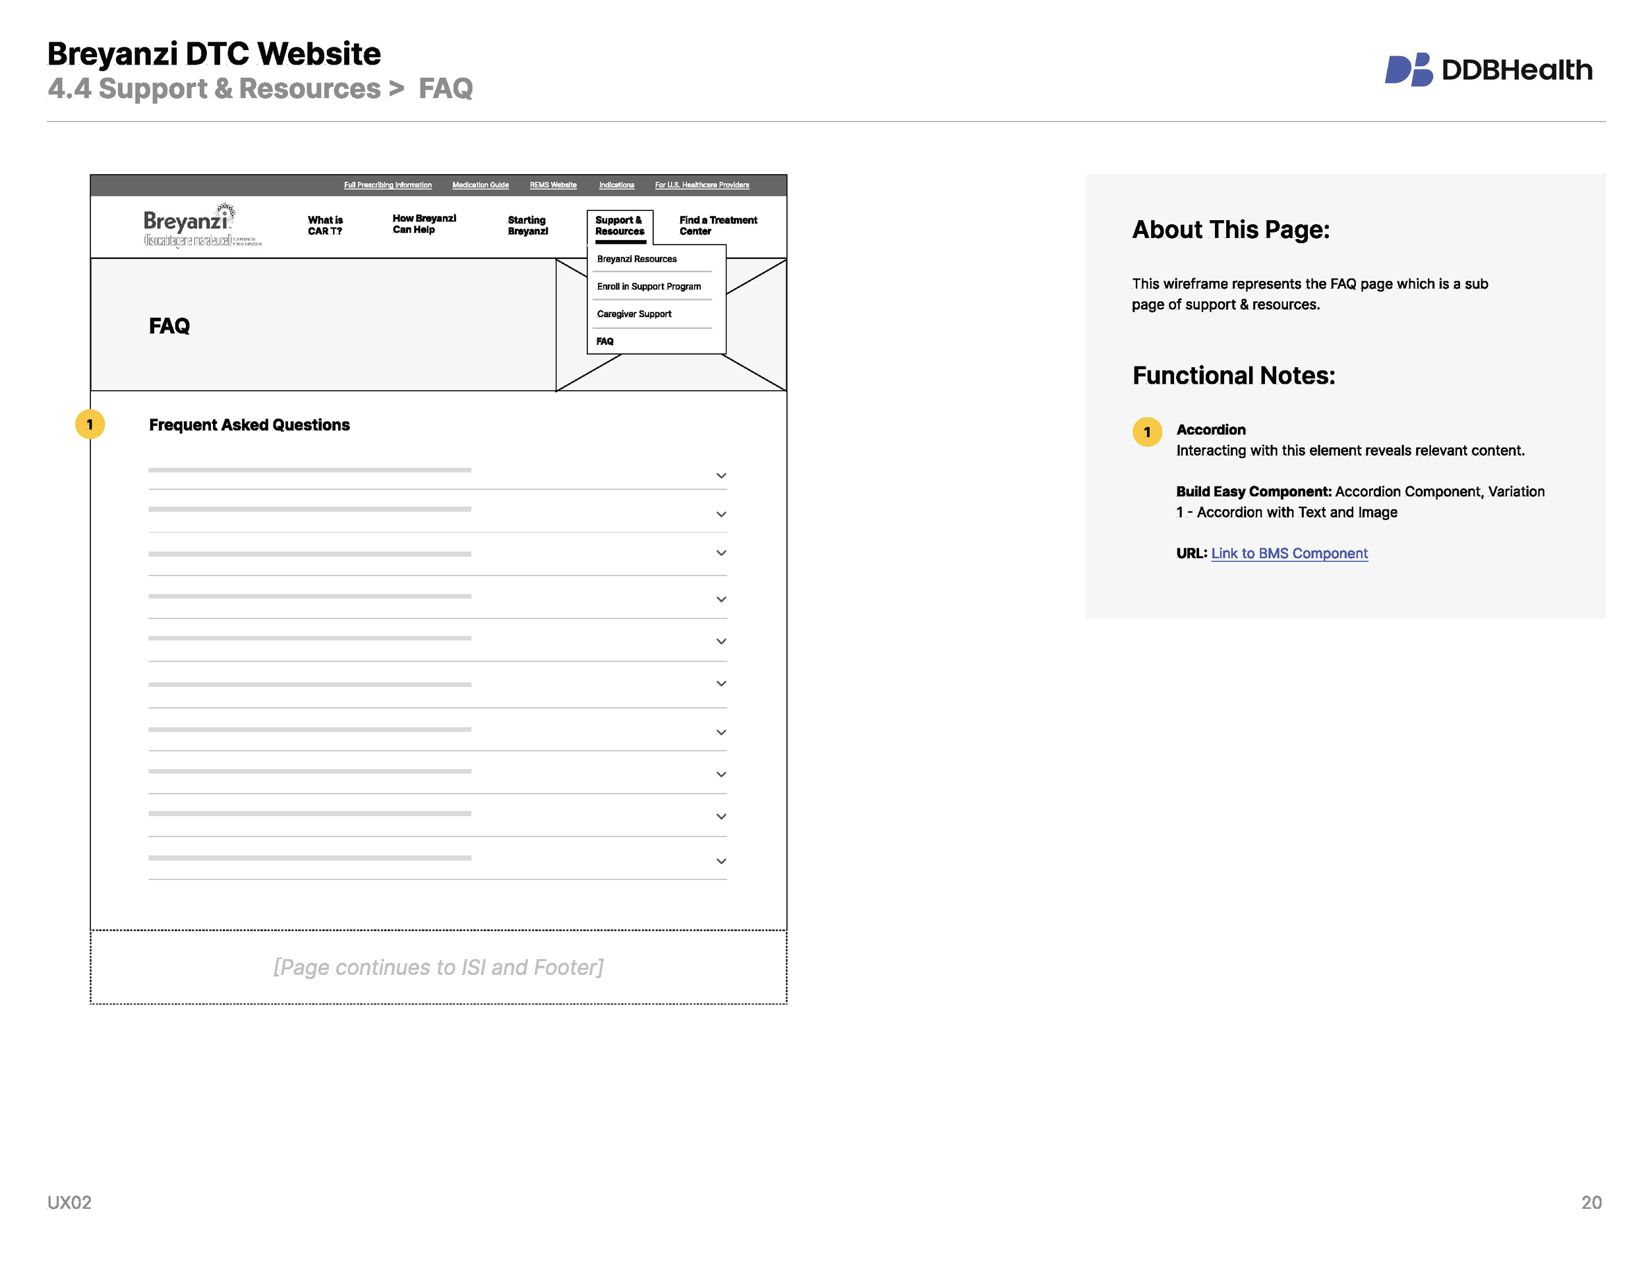1648x1263 pixels.
Task: Click the Page continues to ISI placeholder
Action: click(438, 968)
